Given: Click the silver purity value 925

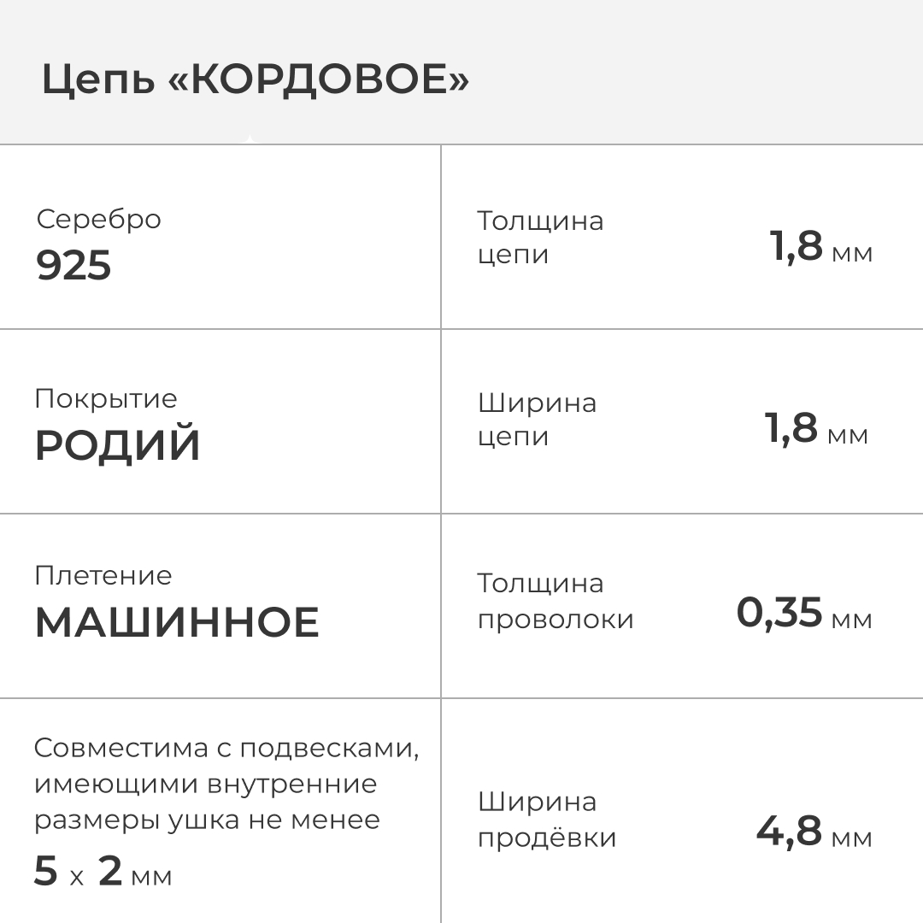Looking at the screenshot, I should pyautogui.click(x=73, y=267).
